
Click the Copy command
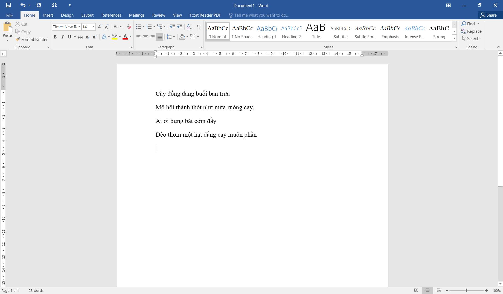pyautogui.click(x=23, y=32)
